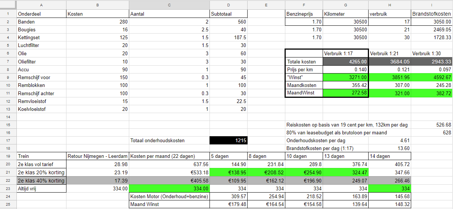Select the 'Verbruik 1:21' header cell
453x209 pixels.
tap(390, 53)
